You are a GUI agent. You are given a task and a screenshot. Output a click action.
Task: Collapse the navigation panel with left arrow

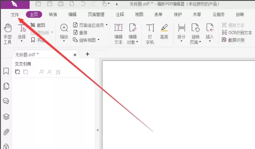coord(98,130)
